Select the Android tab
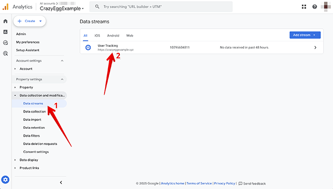The image size is (333, 189). click(x=113, y=36)
